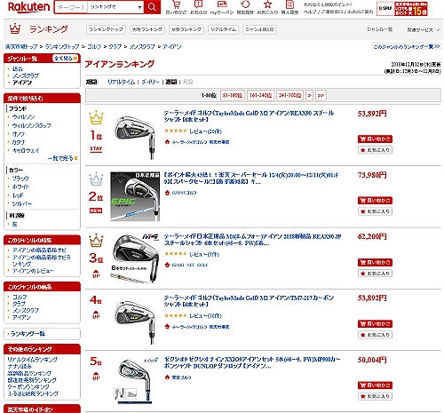The image size is (444, 413).
Task: Open the myクーポン icon in header
Action: pyautogui.click(x=222, y=8)
